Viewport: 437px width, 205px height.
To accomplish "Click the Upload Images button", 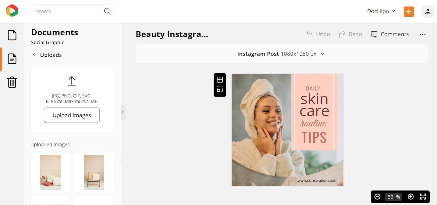I will point(72,115).
